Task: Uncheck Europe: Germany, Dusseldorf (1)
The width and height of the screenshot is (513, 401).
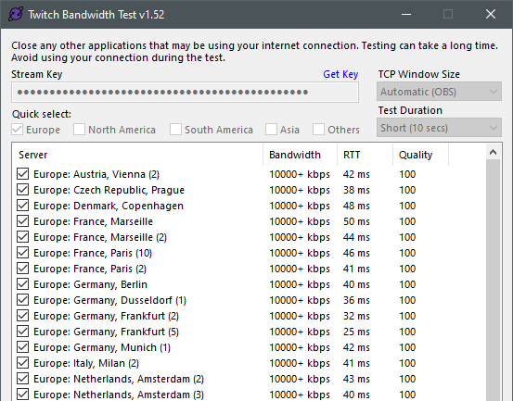Action: (22, 300)
